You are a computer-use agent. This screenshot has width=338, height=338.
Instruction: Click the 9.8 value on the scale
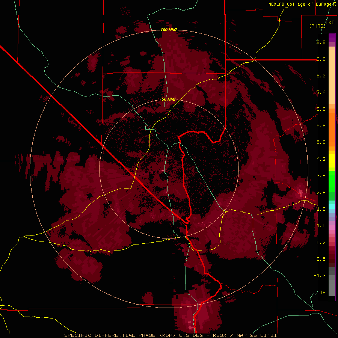click(321, 42)
